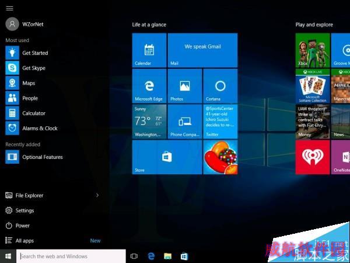
Task: Open the Cortana tile
Action: 220,86
